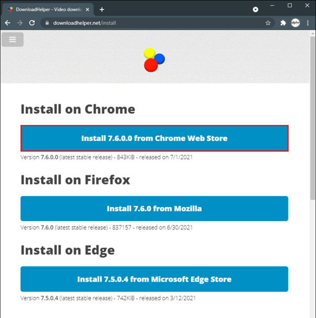Click the browser Back arrow
The height and width of the screenshot is (318, 316).
(8, 23)
